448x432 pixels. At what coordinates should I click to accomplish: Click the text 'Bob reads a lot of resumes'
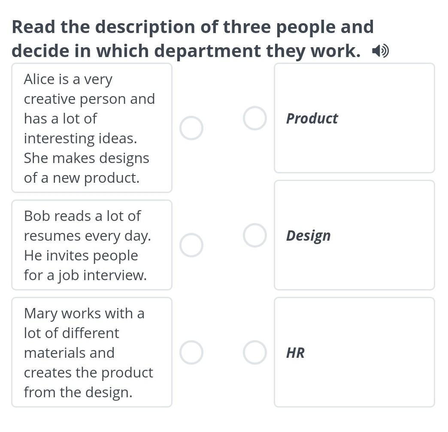click(x=87, y=226)
